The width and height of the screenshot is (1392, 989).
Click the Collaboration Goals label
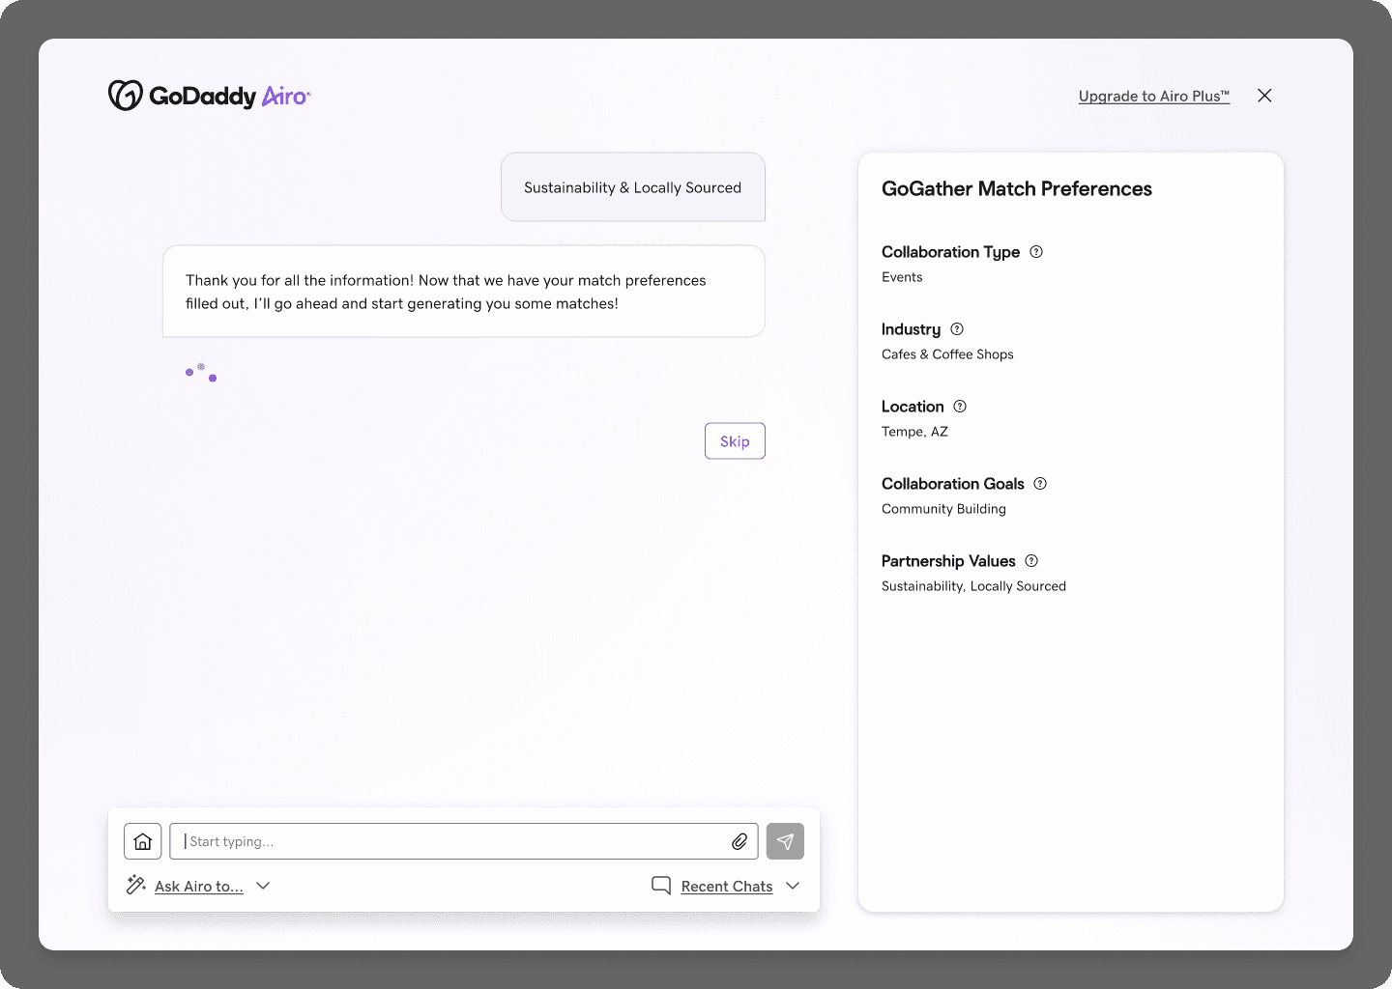(x=952, y=484)
